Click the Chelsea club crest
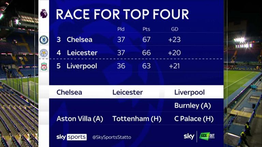The width and height of the screenshot is (262, 147). tap(44, 40)
